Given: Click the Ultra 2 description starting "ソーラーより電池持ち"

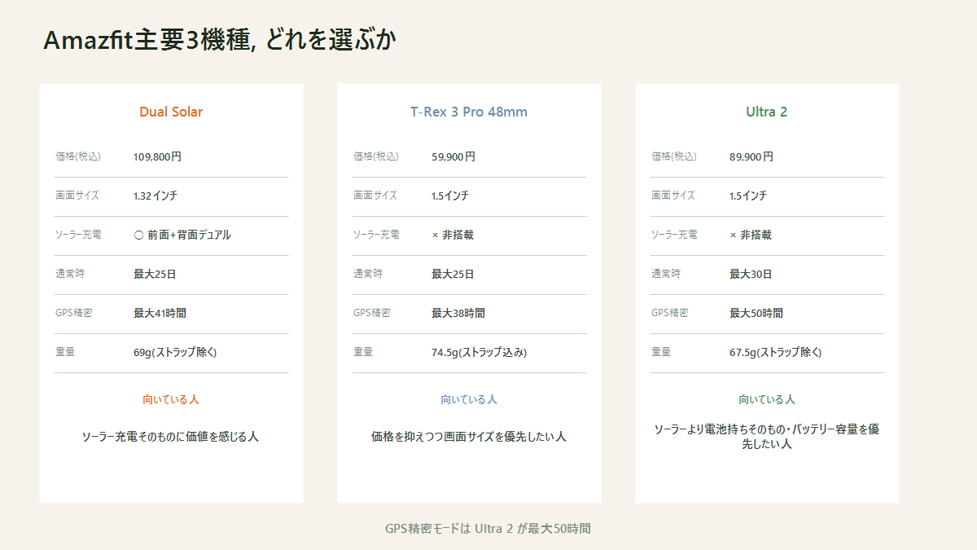Looking at the screenshot, I should [767, 437].
